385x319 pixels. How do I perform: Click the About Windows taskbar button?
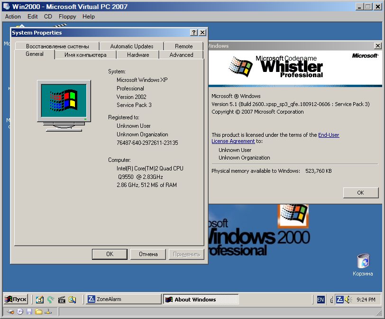[x=201, y=299]
